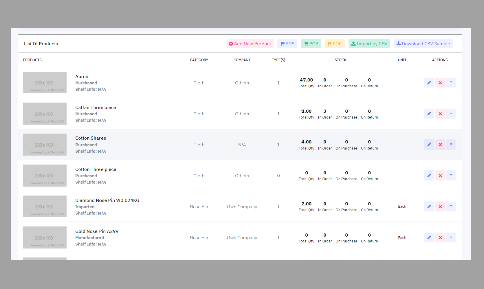The image size is (484, 289).
Task: Edit the Cotton Three piece product
Action: [x=429, y=175]
